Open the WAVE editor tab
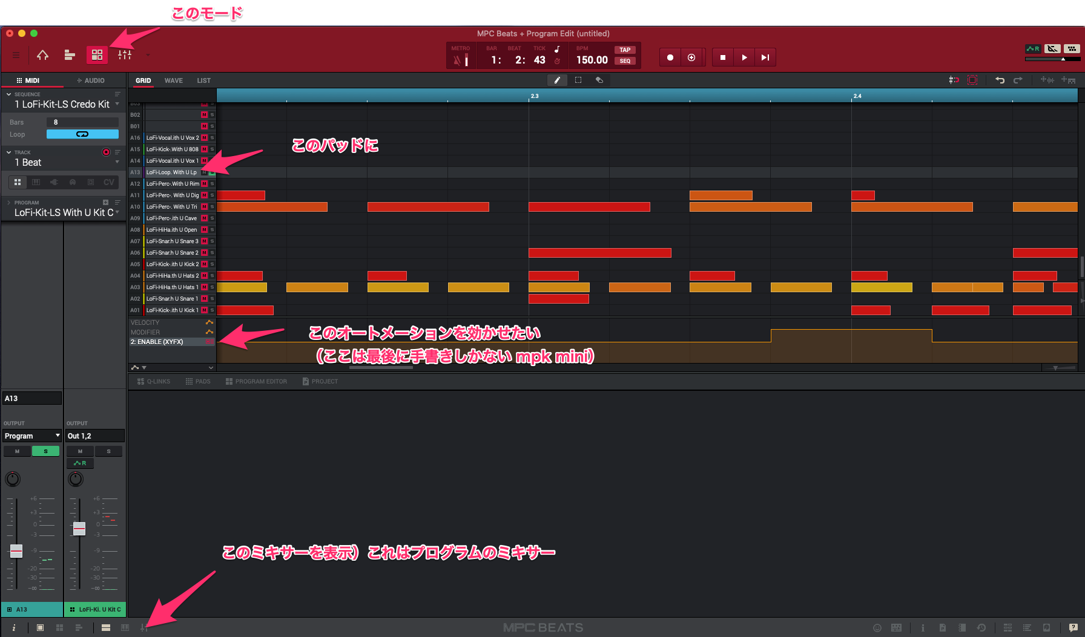Screen dimensions: 1085x637 tap(174, 80)
